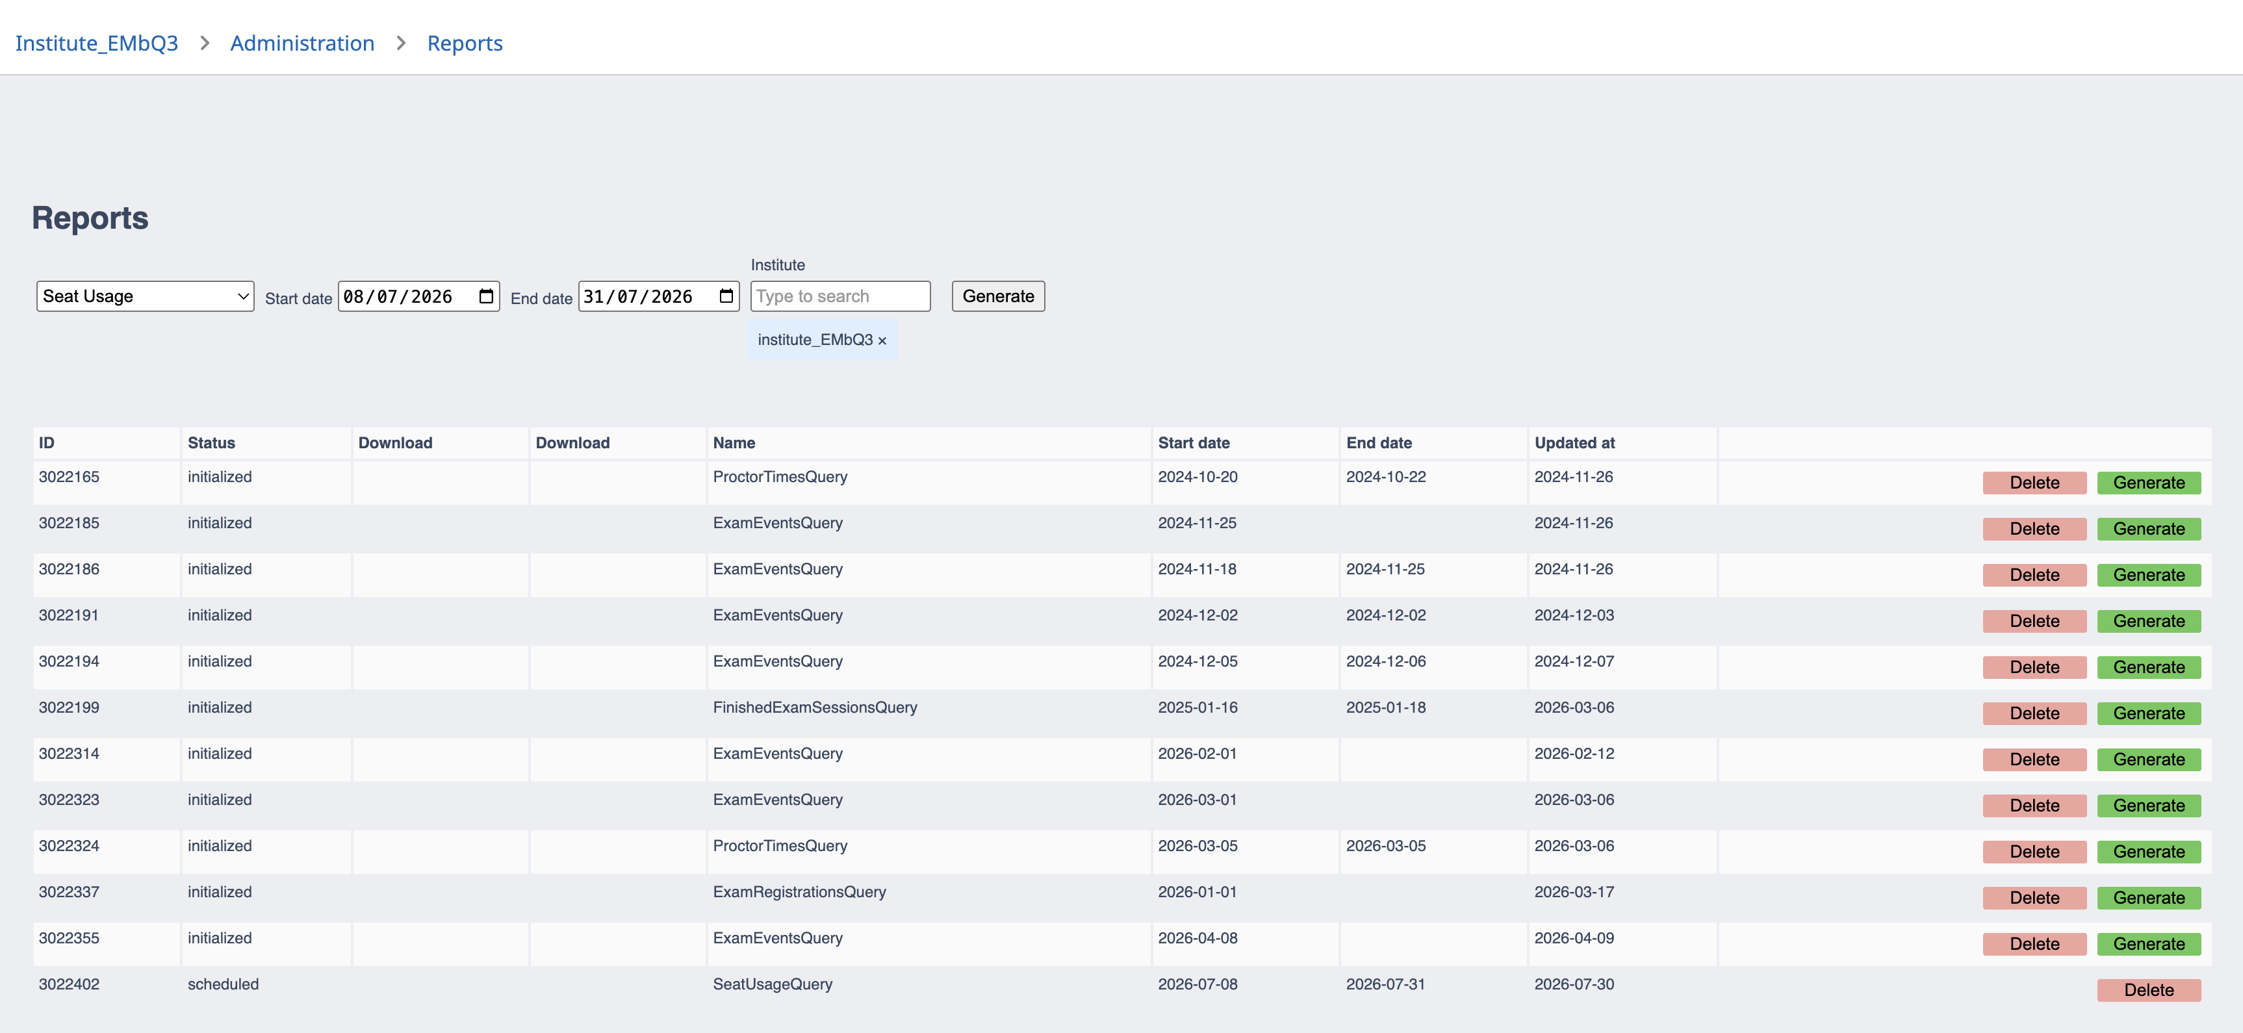2243x1033 pixels.
Task: Generate report 3022185
Action: click(x=2148, y=529)
